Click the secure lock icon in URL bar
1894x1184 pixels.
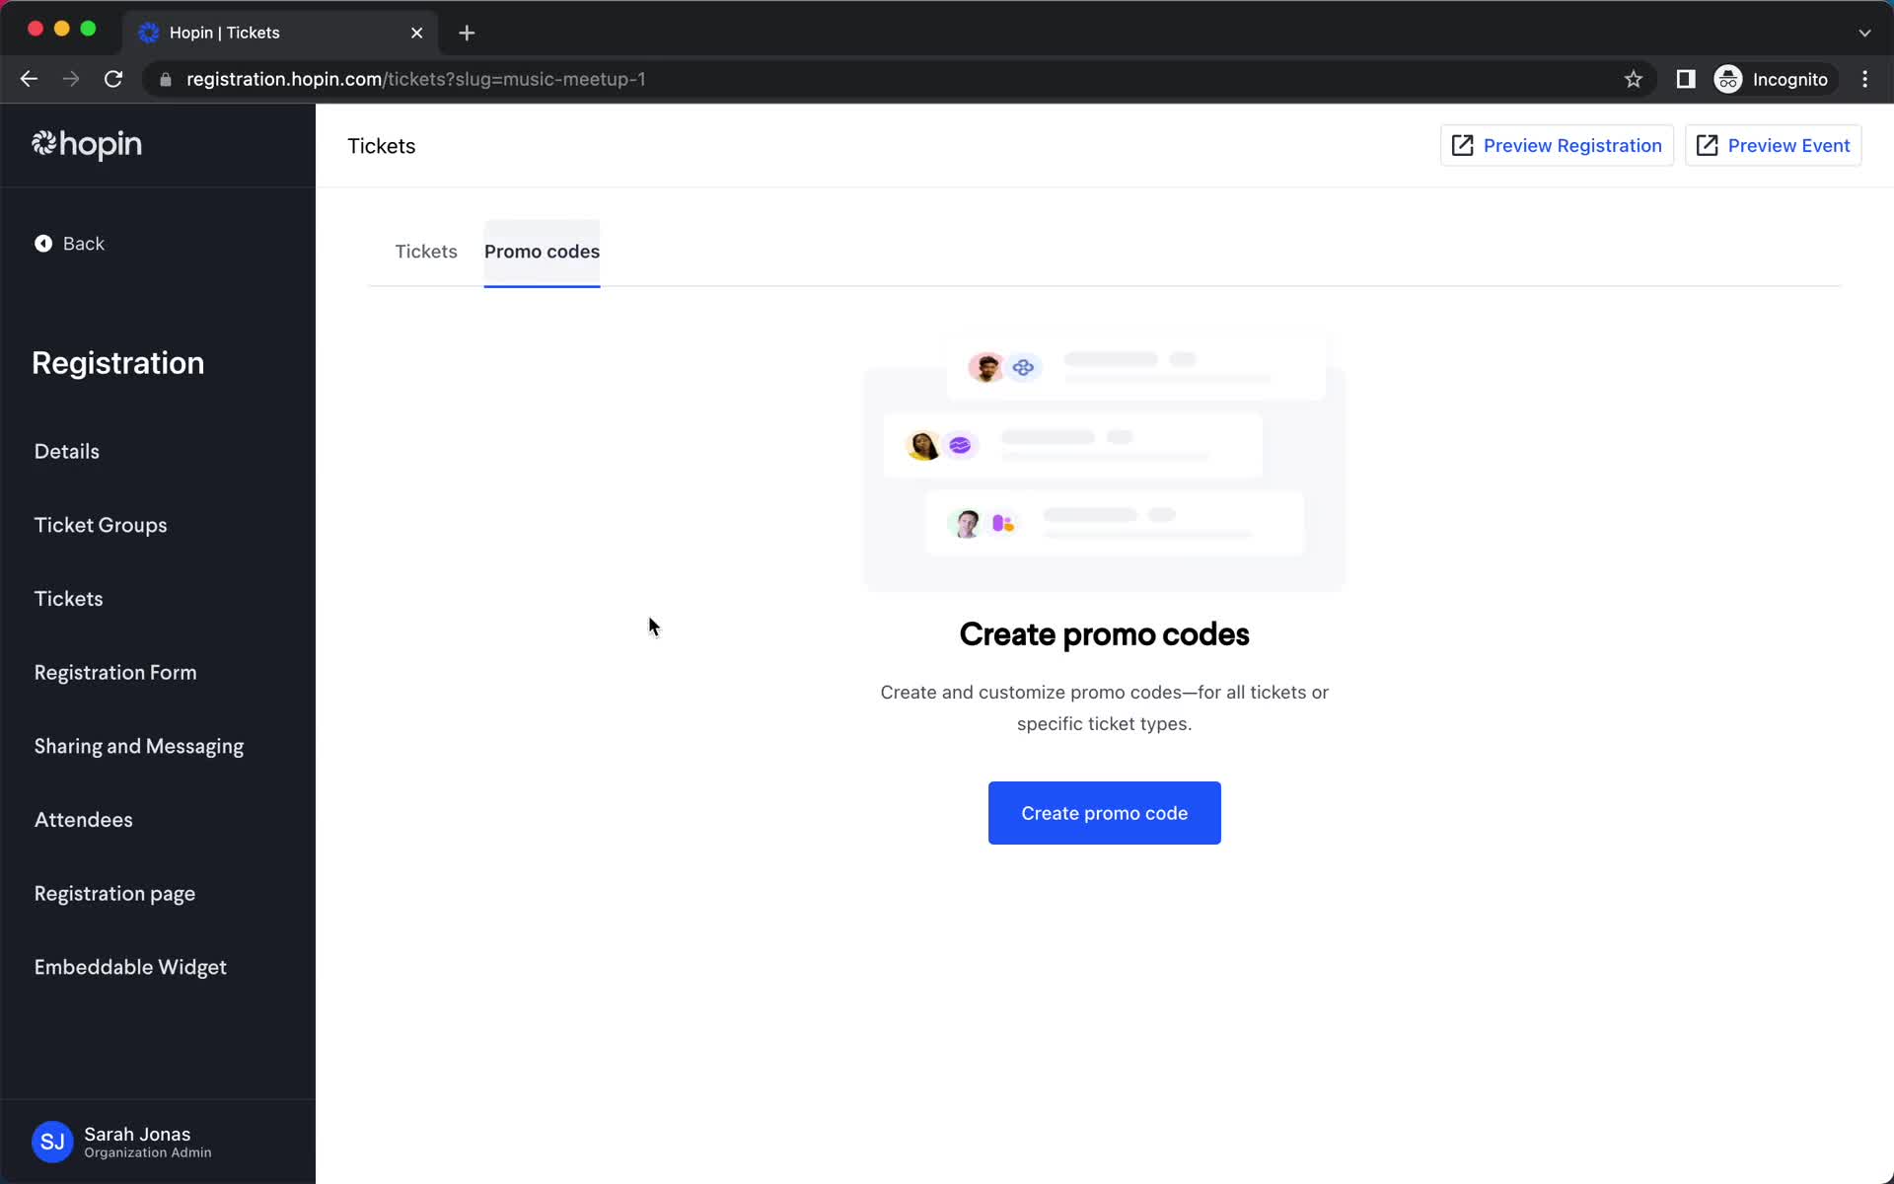tap(164, 79)
